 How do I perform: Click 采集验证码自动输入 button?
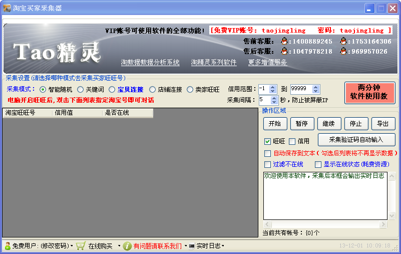356,140
